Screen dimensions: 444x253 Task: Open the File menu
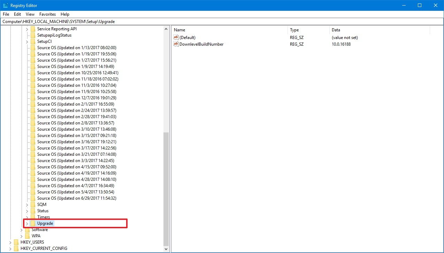[x=6, y=14]
